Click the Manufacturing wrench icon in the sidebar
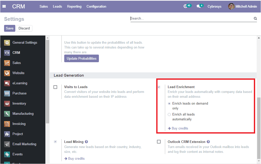 coord(7,113)
